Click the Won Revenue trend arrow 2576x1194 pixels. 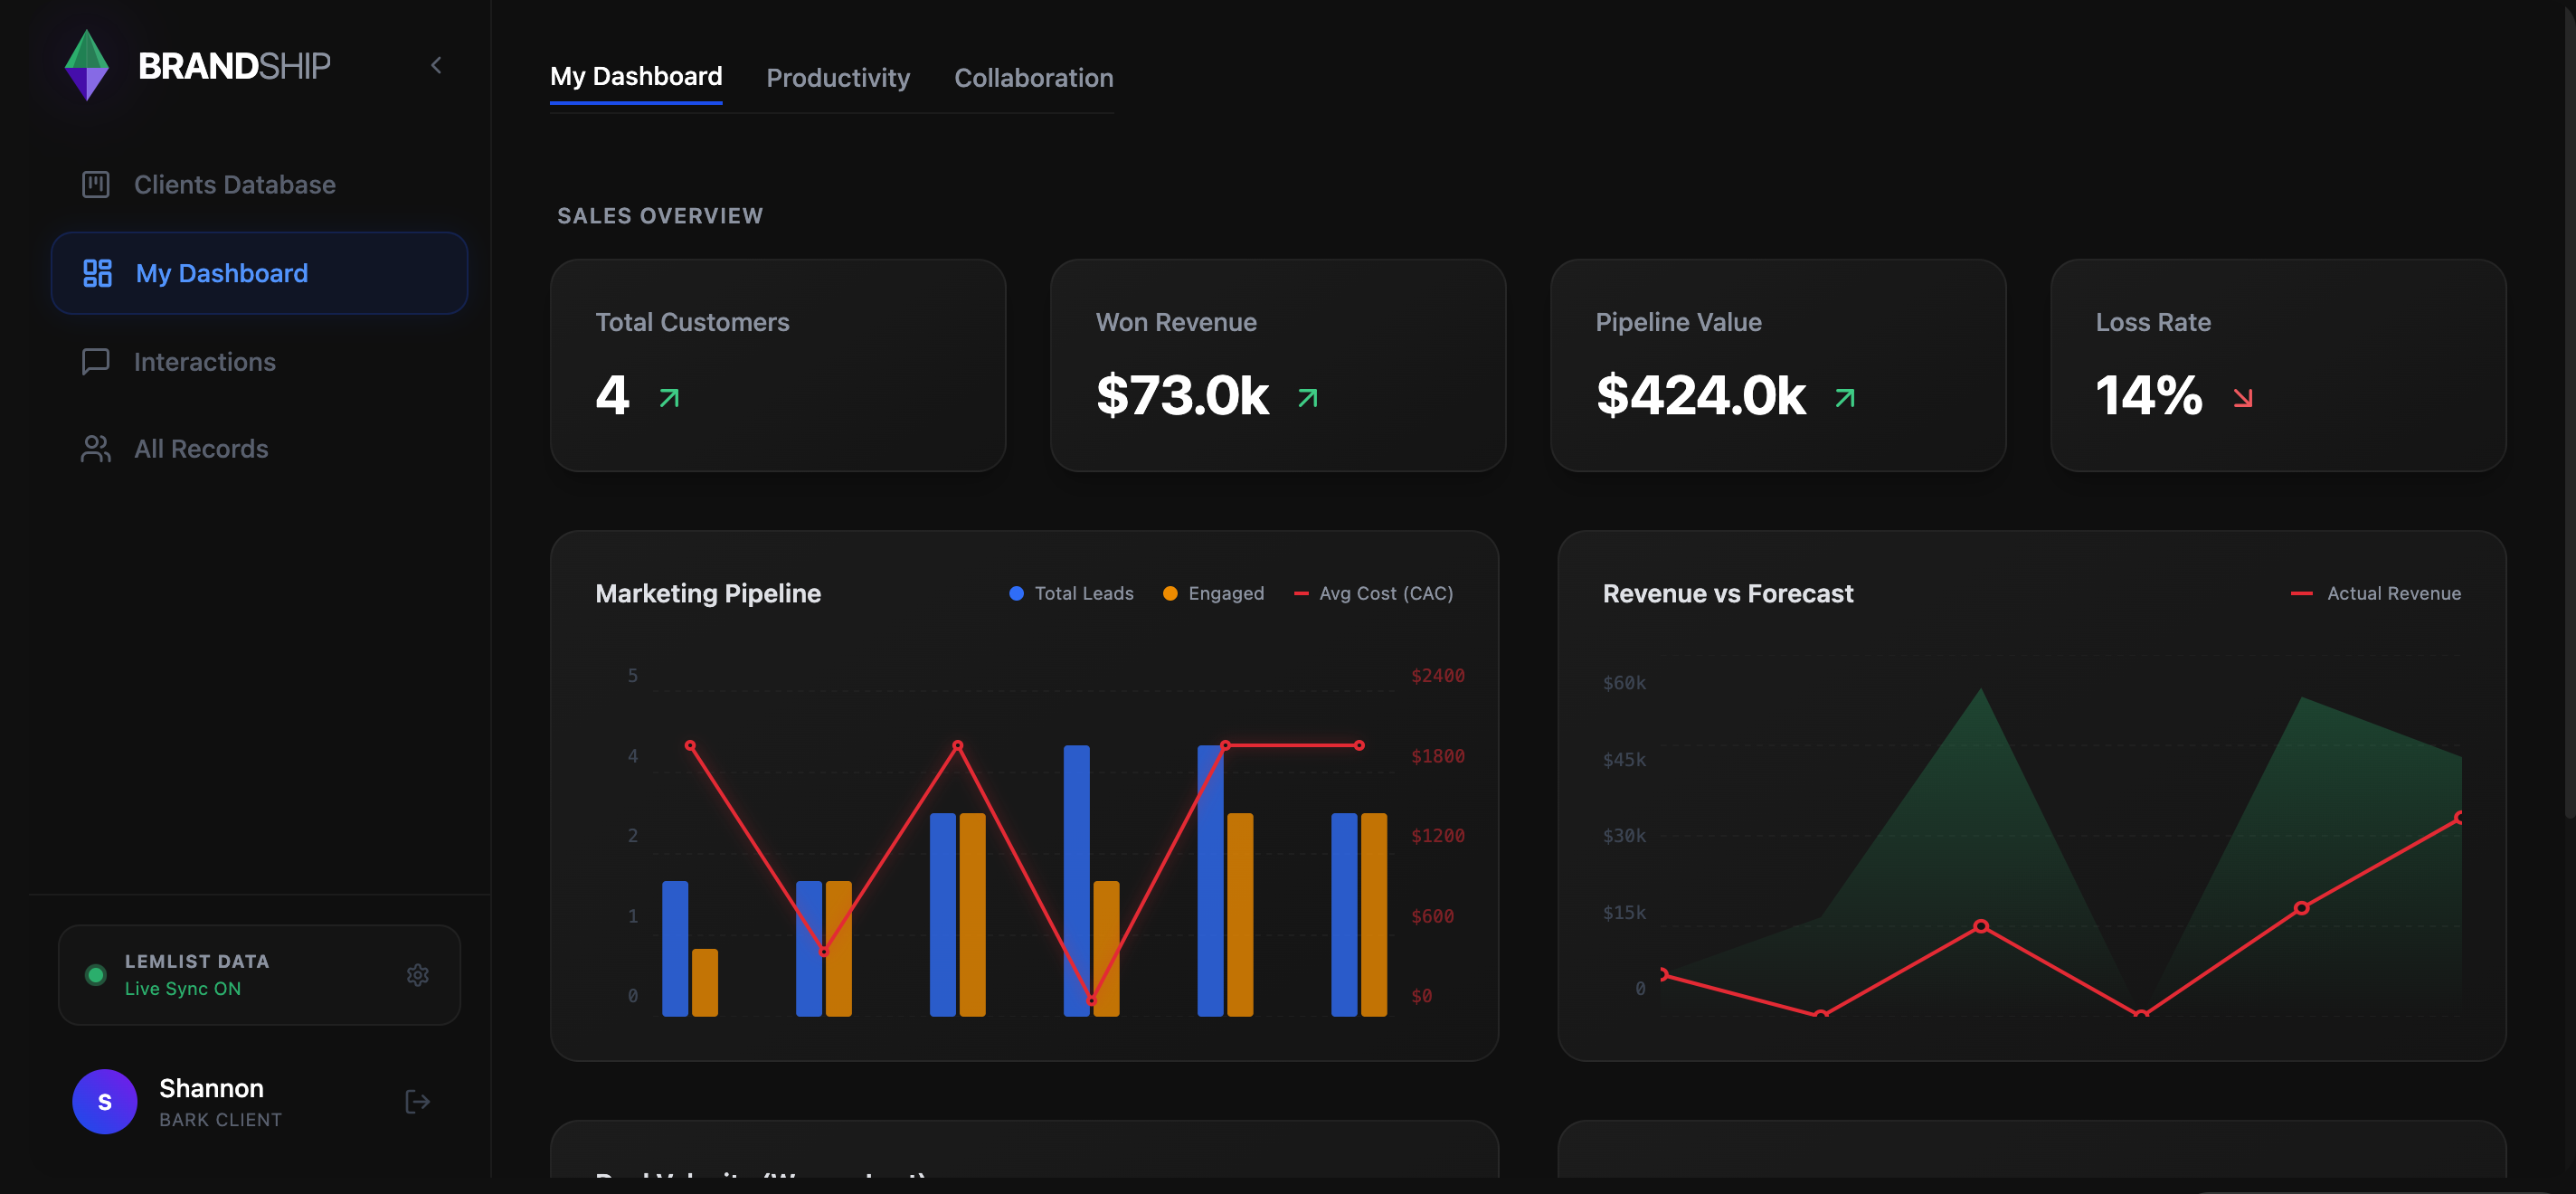click(1307, 398)
